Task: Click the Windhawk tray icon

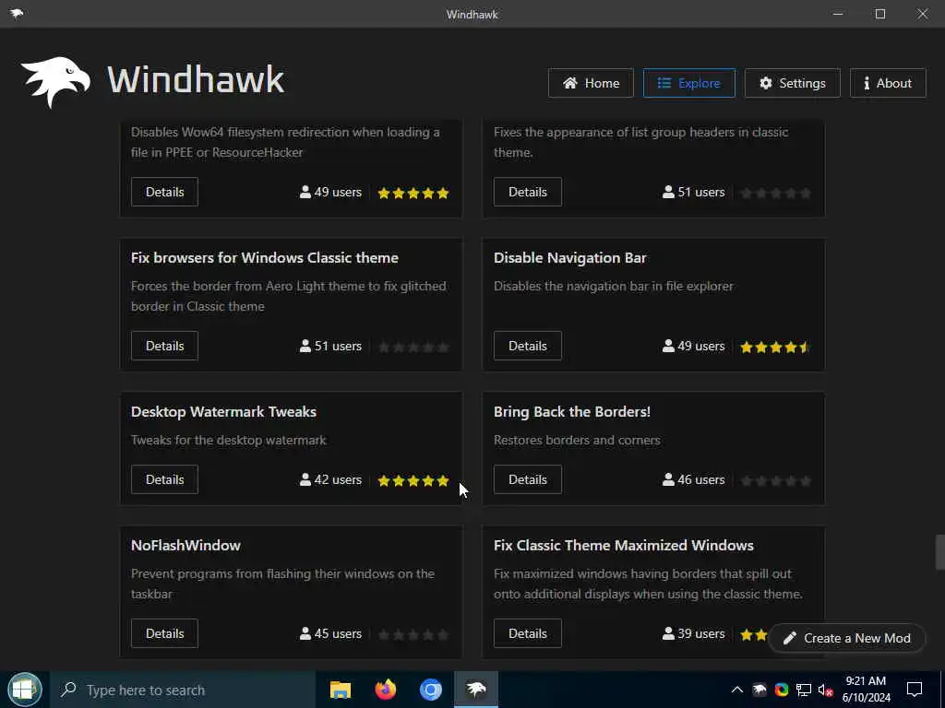Action: pyautogui.click(x=760, y=690)
